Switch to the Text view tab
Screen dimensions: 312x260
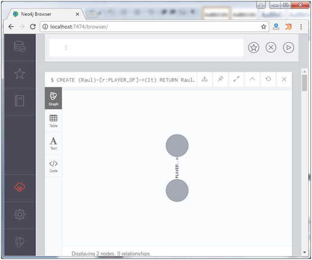[x=53, y=143]
